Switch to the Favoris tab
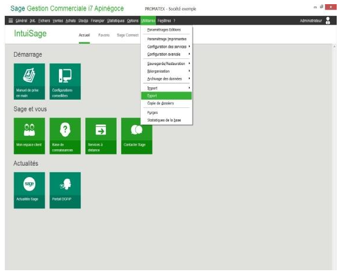The height and width of the screenshot is (272, 342). point(104,35)
